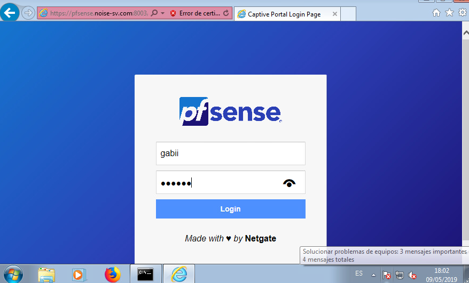Show hidden tray icons arrow
Screen dimensions: 469x283
click(x=373, y=275)
